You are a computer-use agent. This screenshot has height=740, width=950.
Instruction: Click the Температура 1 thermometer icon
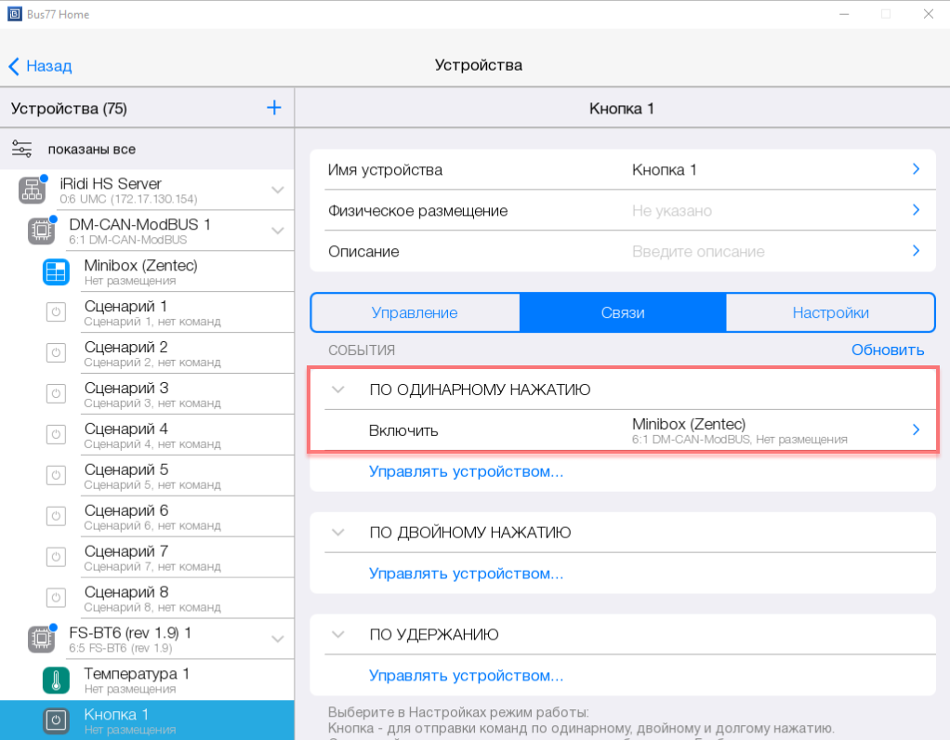coord(56,681)
